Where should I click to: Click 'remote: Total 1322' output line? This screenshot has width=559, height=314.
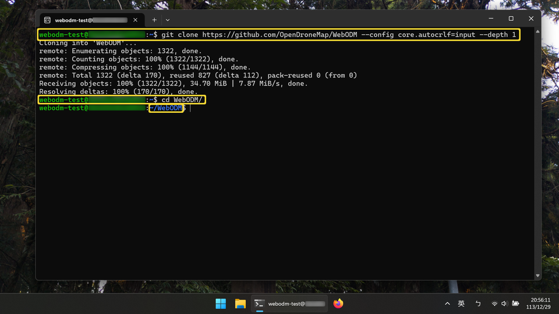pos(198,76)
